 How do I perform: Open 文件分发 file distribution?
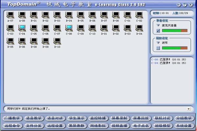(34, 126)
